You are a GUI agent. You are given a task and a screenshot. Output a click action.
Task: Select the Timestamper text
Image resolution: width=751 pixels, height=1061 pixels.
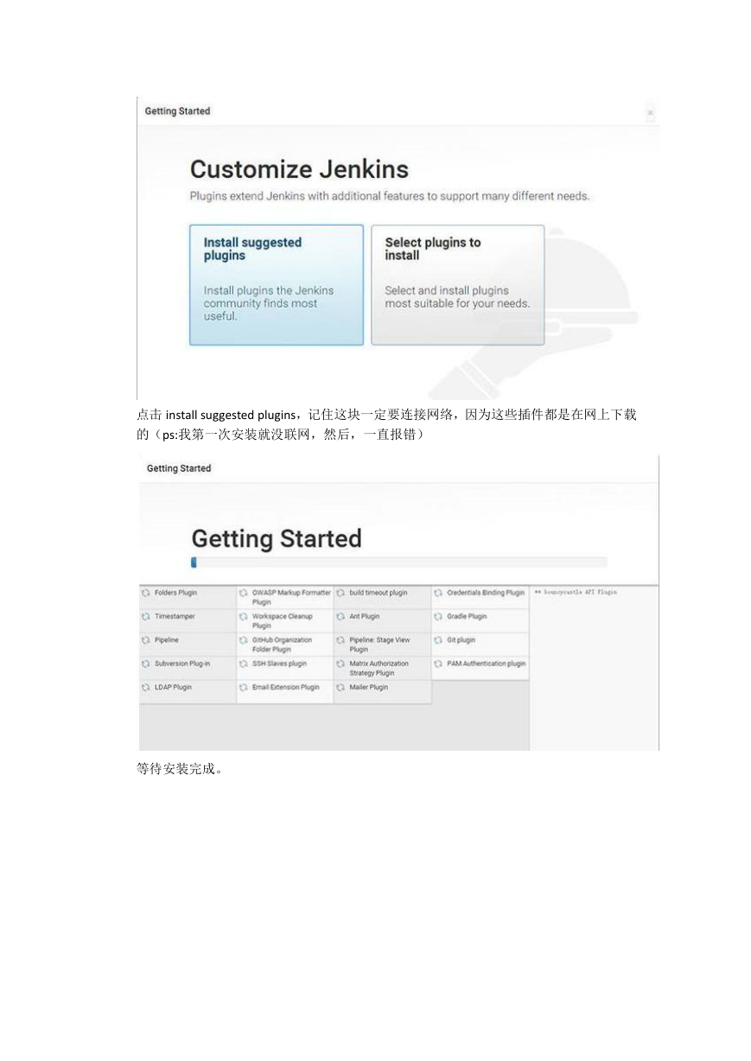click(175, 617)
